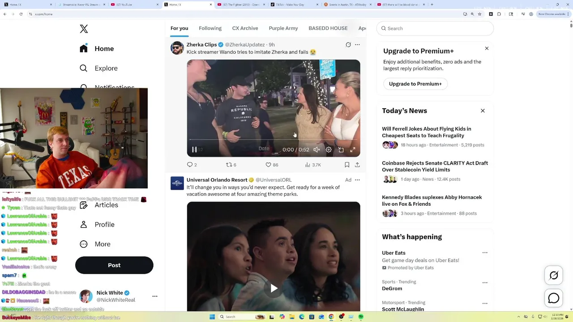Switch to the Following tab
Viewport: 573px width, 322px height.
click(x=210, y=28)
